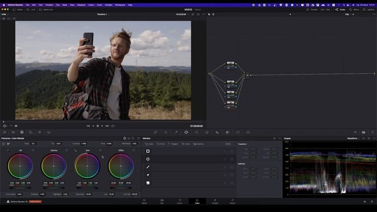
Task: Toggle the Gallery panel
Action: tap(18, 9)
